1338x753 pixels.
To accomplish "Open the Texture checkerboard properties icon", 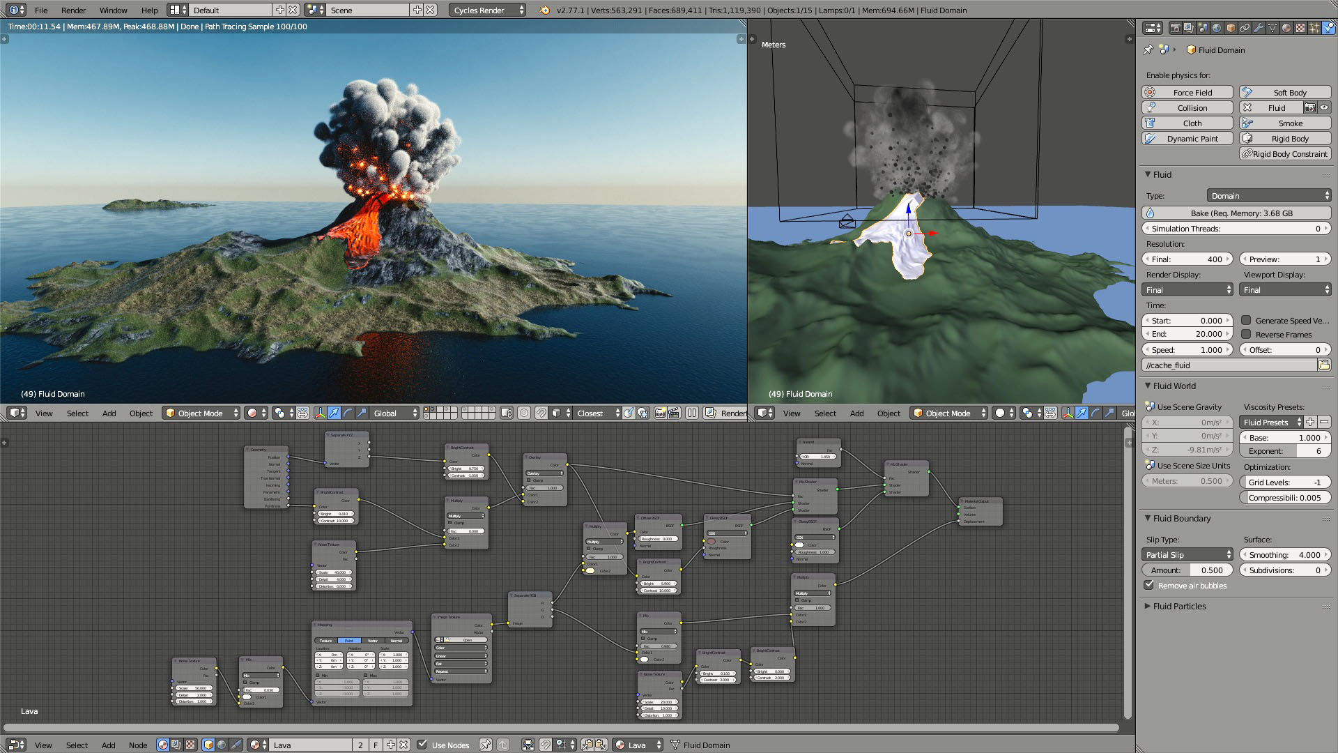I will point(1300,28).
